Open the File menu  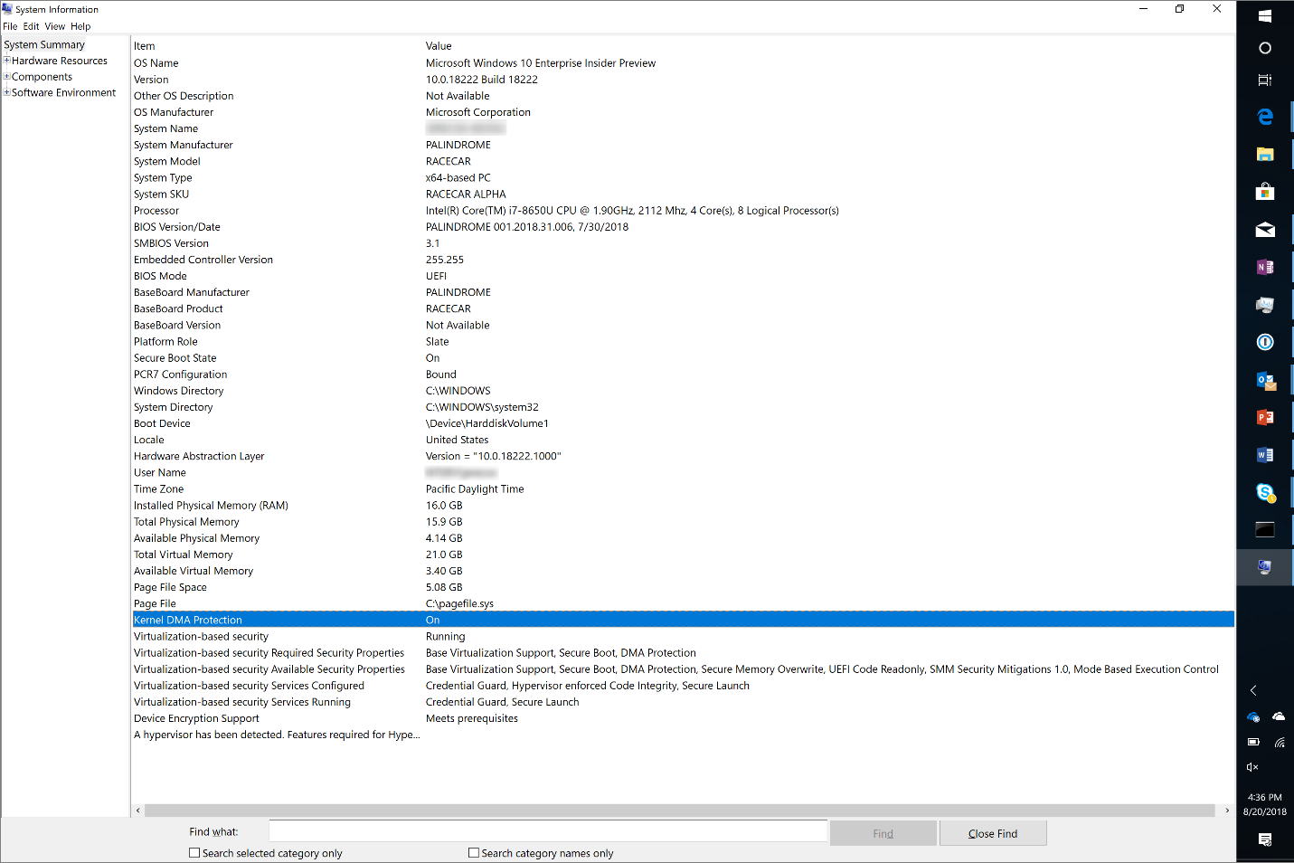click(x=10, y=26)
